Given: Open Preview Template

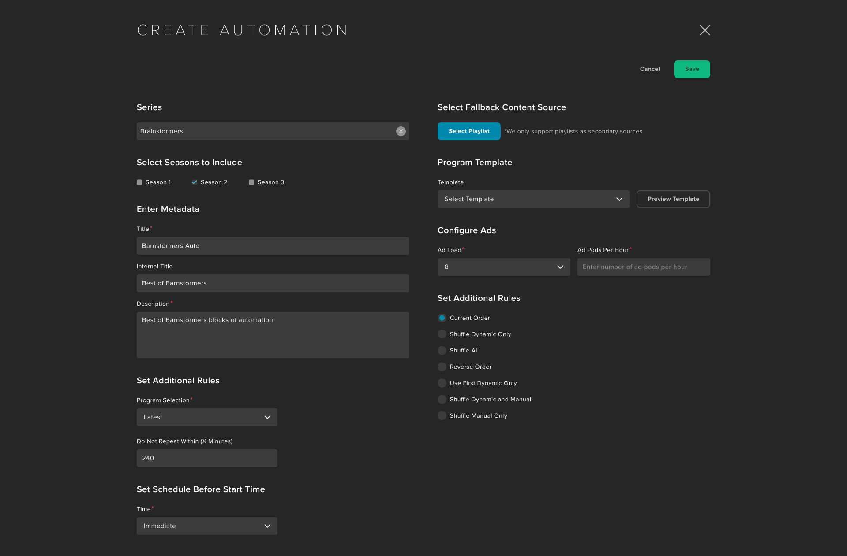Looking at the screenshot, I should (x=673, y=199).
